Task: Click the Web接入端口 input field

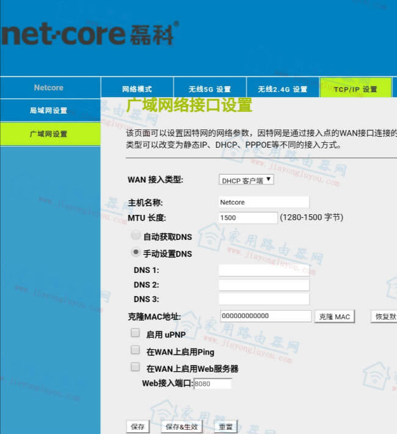Action: 213,384
